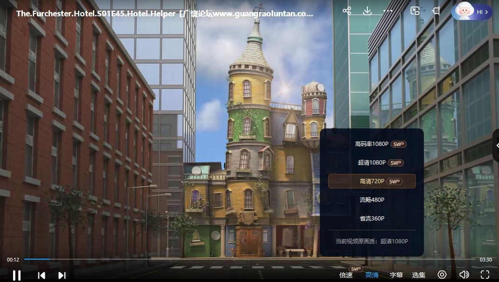The height and width of the screenshot is (282, 499).
Task: Click the elapsed time 00:12
Action: click(13, 260)
